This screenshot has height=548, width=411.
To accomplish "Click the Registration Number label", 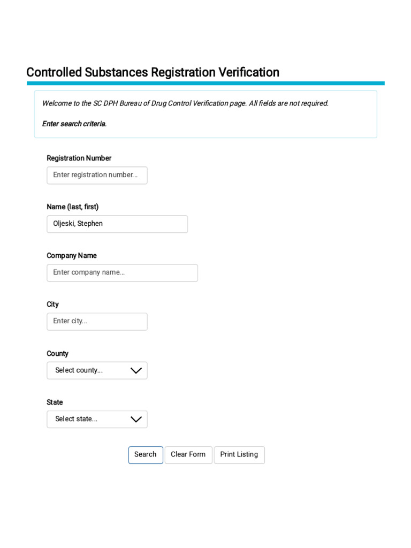I will pos(79,158).
